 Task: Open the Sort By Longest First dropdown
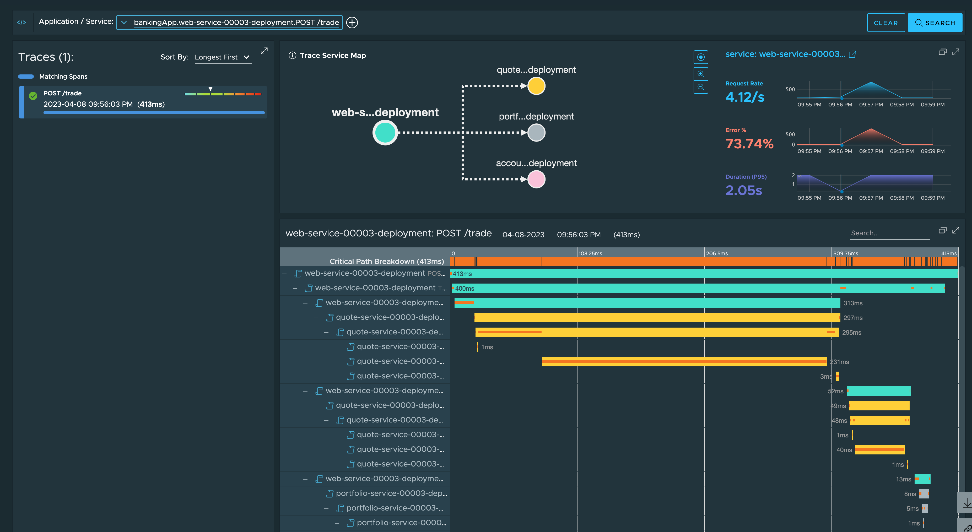pos(223,57)
